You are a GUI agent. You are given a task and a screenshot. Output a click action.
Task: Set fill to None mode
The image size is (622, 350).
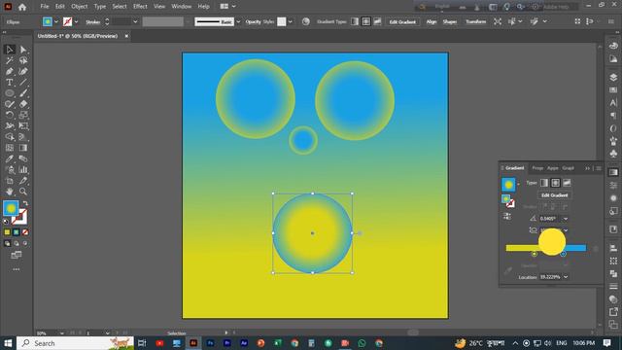25,232
